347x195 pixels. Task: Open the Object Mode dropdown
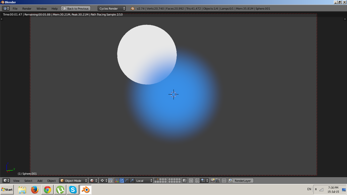[73, 181]
